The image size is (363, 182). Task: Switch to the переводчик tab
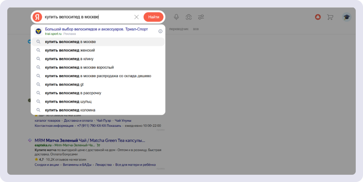tap(179, 29)
